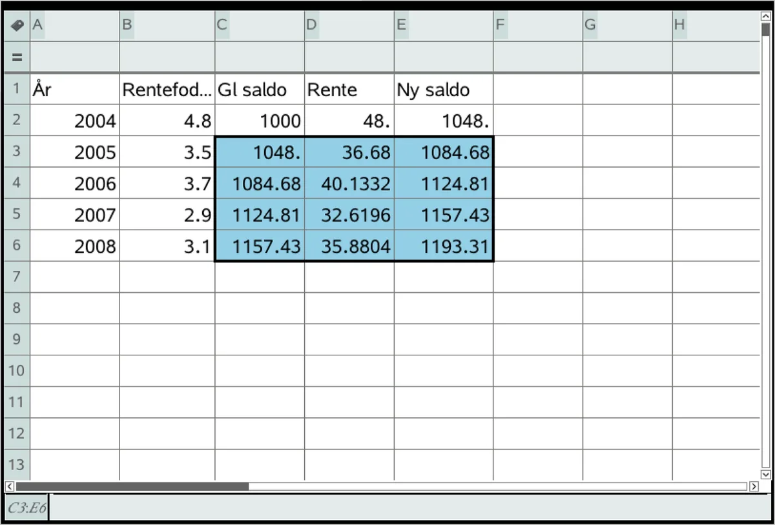The image size is (775, 525).
Task: Click the horizontal scrollbar thumb
Action: click(x=132, y=486)
